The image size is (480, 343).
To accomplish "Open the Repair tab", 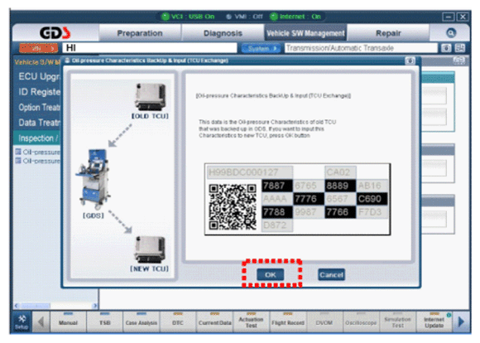I will point(388,33).
